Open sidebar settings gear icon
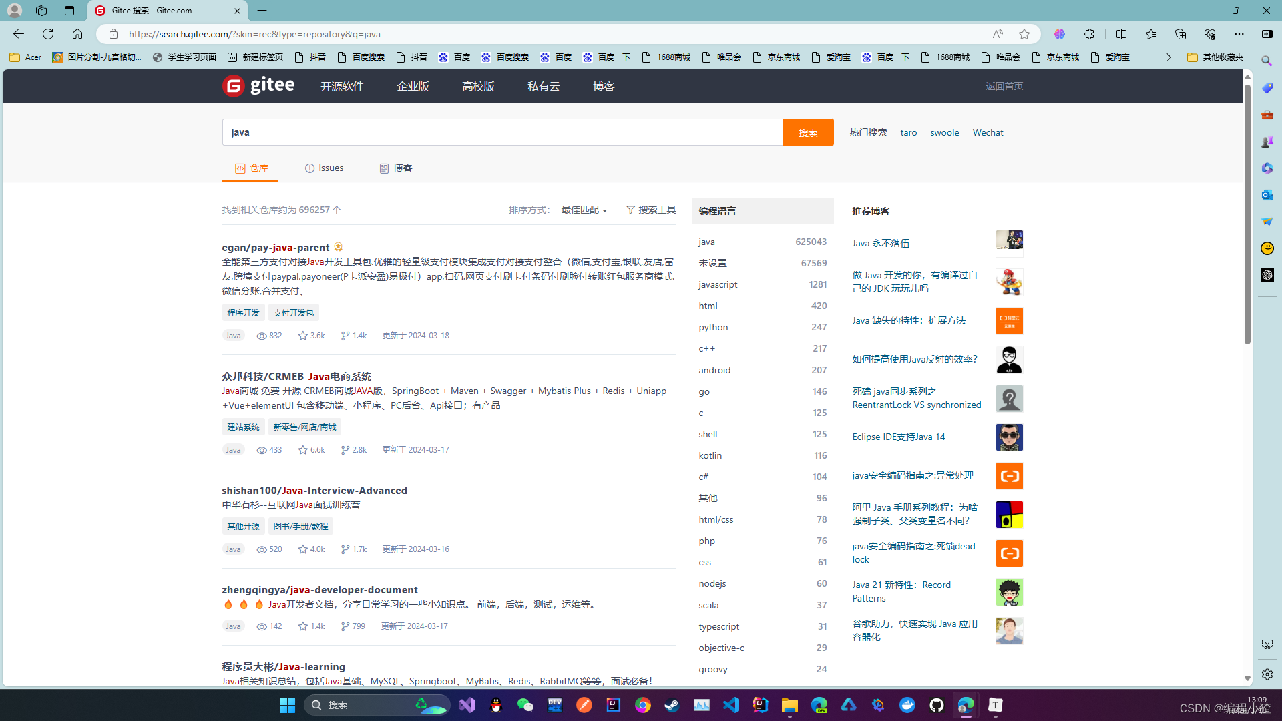The image size is (1282, 721). click(x=1267, y=674)
